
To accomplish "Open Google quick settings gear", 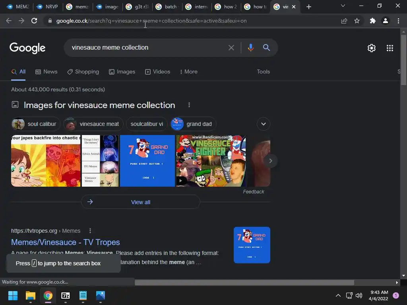I will (372, 48).
